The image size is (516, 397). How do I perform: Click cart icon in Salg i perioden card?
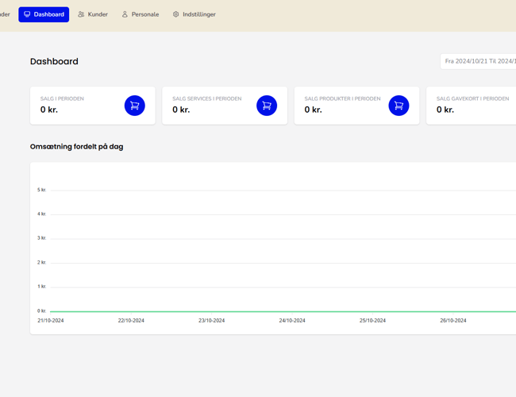pyautogui.click(x=135, y=106)
